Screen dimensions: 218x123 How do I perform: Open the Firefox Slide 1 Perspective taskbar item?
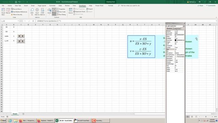[x=28, y=121]
